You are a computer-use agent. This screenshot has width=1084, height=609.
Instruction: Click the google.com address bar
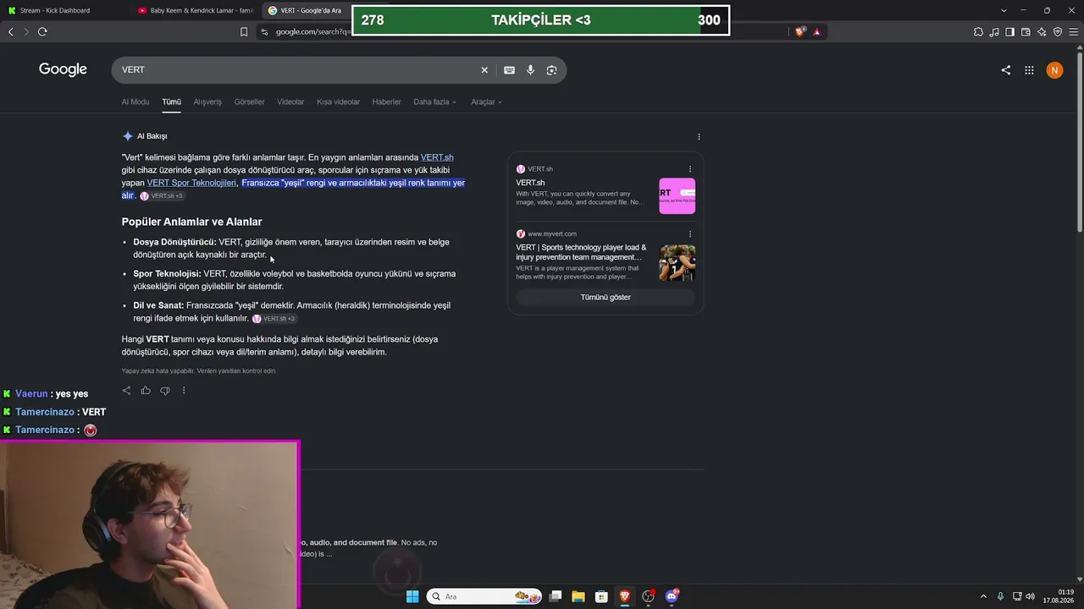pyautogui.click(x=312, y=32)
